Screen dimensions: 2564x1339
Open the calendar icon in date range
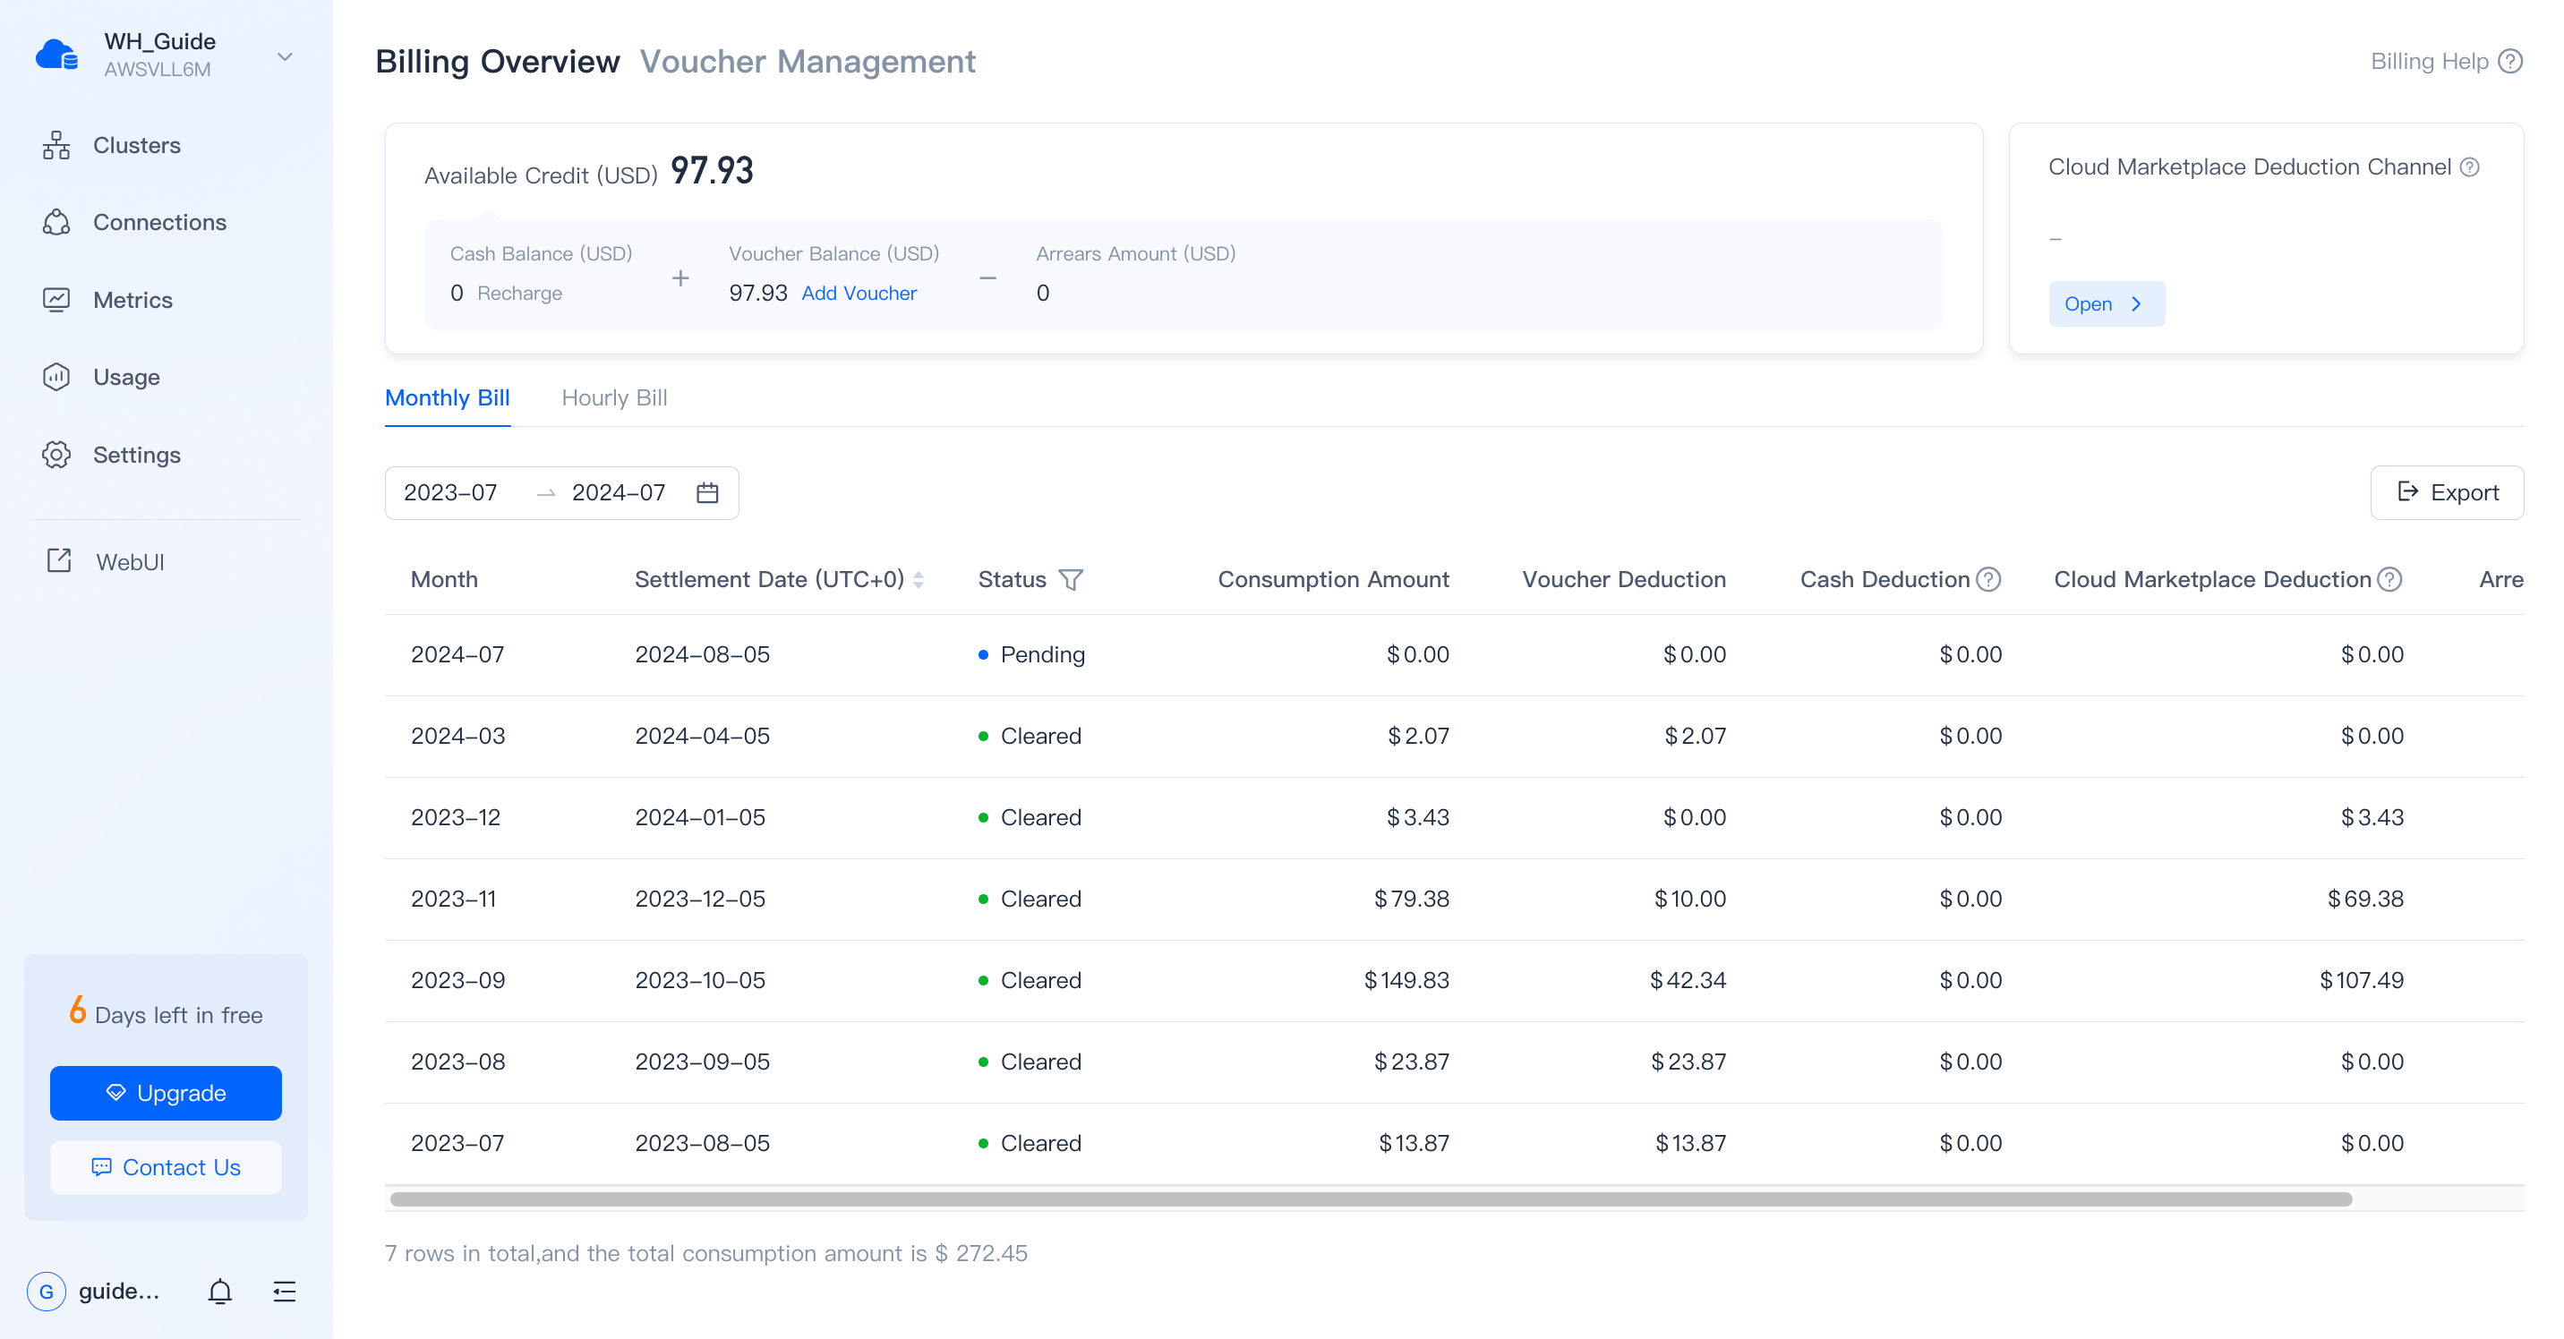[707, 492]
